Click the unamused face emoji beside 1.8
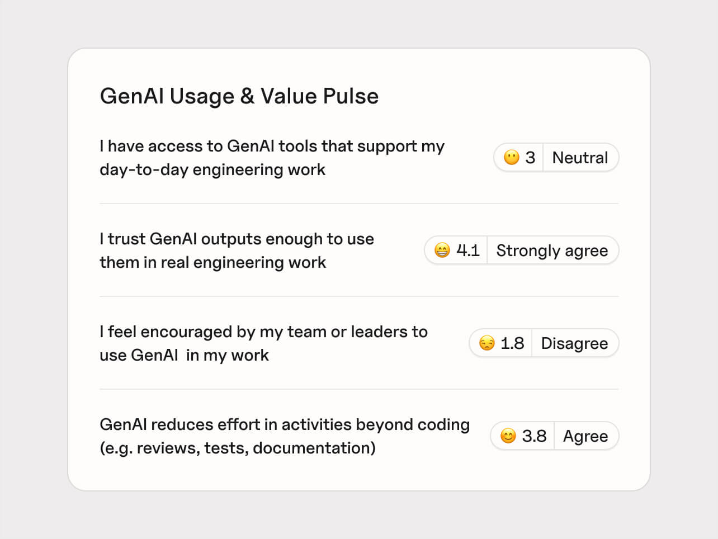 (486, 343)
